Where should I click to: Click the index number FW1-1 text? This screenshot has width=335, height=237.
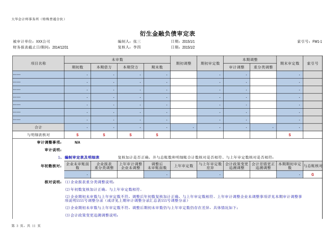point(317,42)
